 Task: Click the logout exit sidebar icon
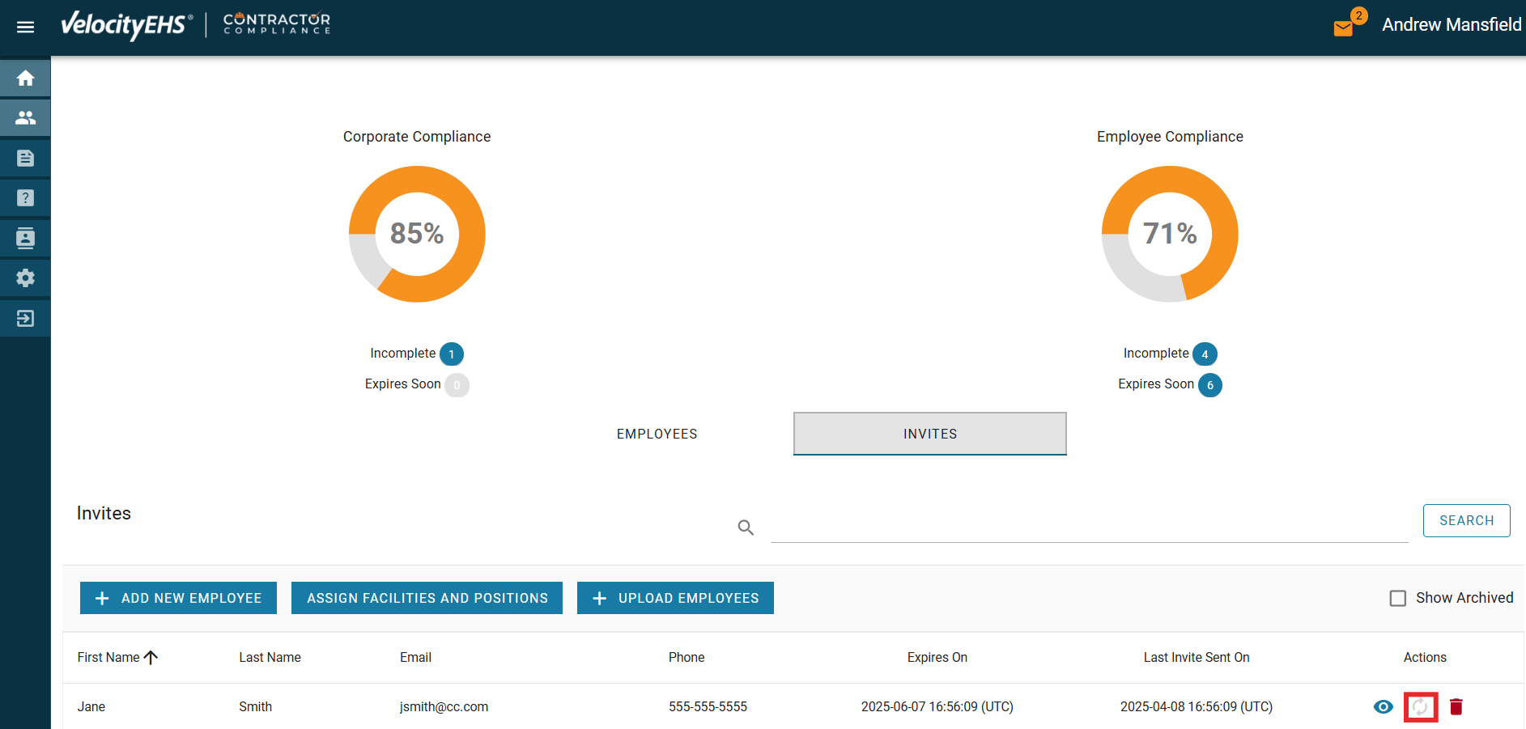[25, 319]
